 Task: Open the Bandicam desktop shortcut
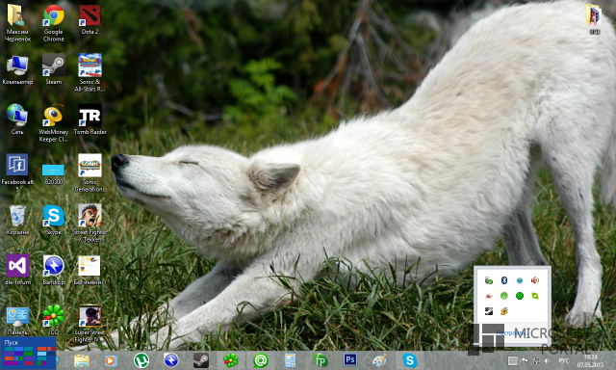pyautogui.click(x=54, y=270)
